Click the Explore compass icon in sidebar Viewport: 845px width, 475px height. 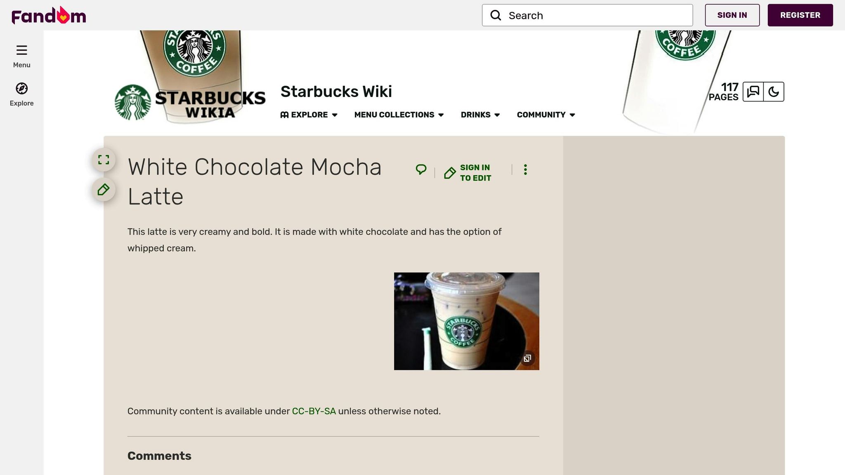click(x=21, y=88)
